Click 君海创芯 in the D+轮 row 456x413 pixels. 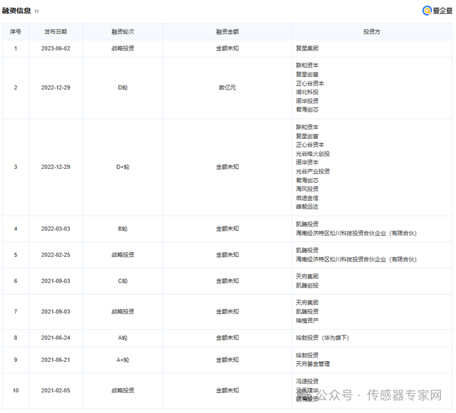(x=307, y=180)
